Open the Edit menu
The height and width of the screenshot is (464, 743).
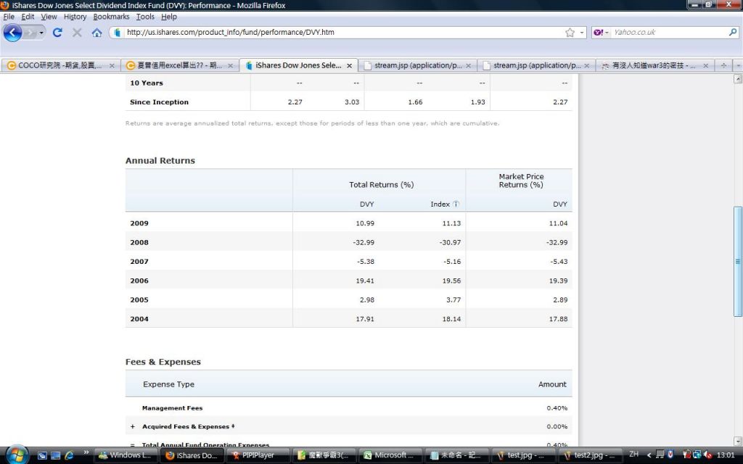point(28,17)
